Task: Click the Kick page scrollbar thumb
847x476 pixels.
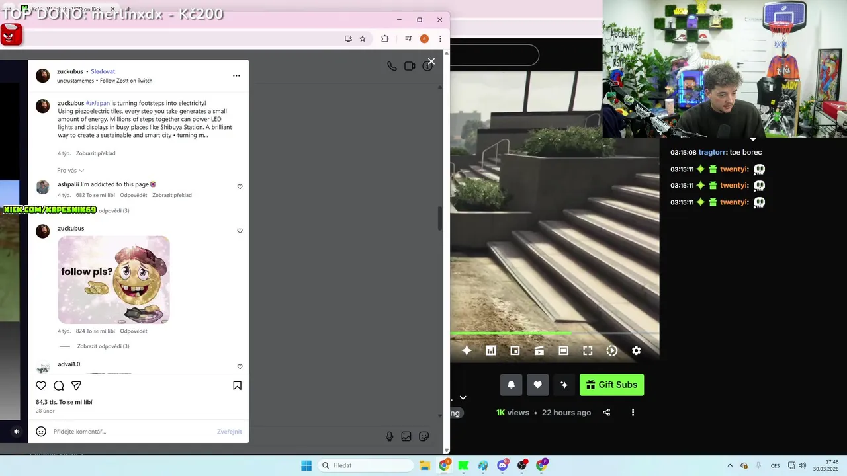Action: click(x=440, y=218)
